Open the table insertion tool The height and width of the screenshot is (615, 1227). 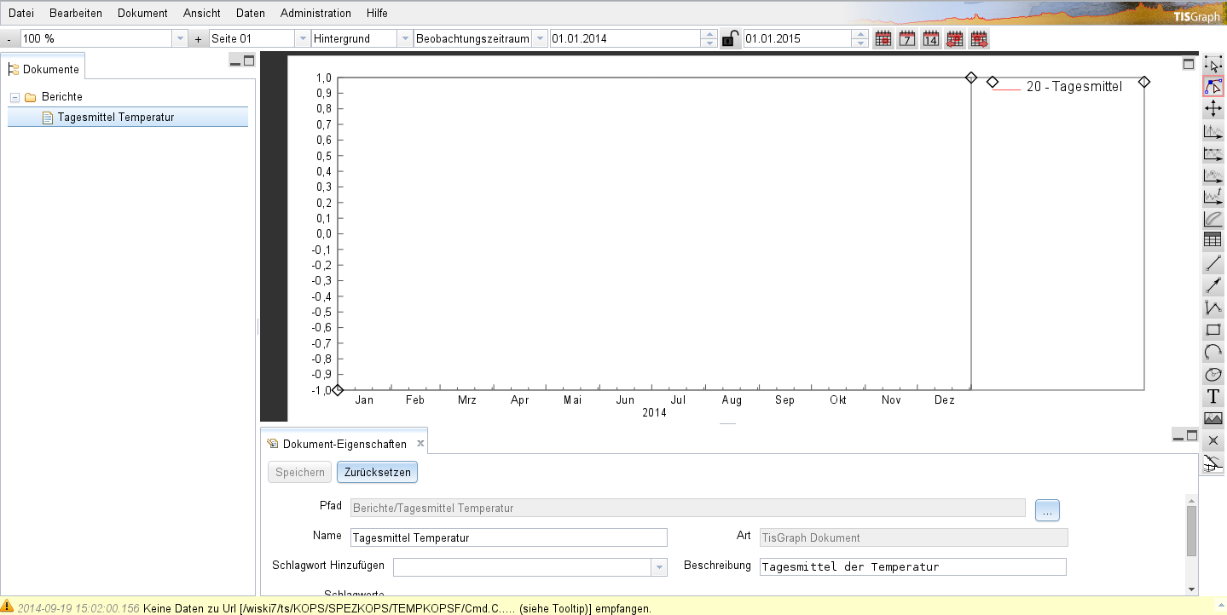(1213, 239)
